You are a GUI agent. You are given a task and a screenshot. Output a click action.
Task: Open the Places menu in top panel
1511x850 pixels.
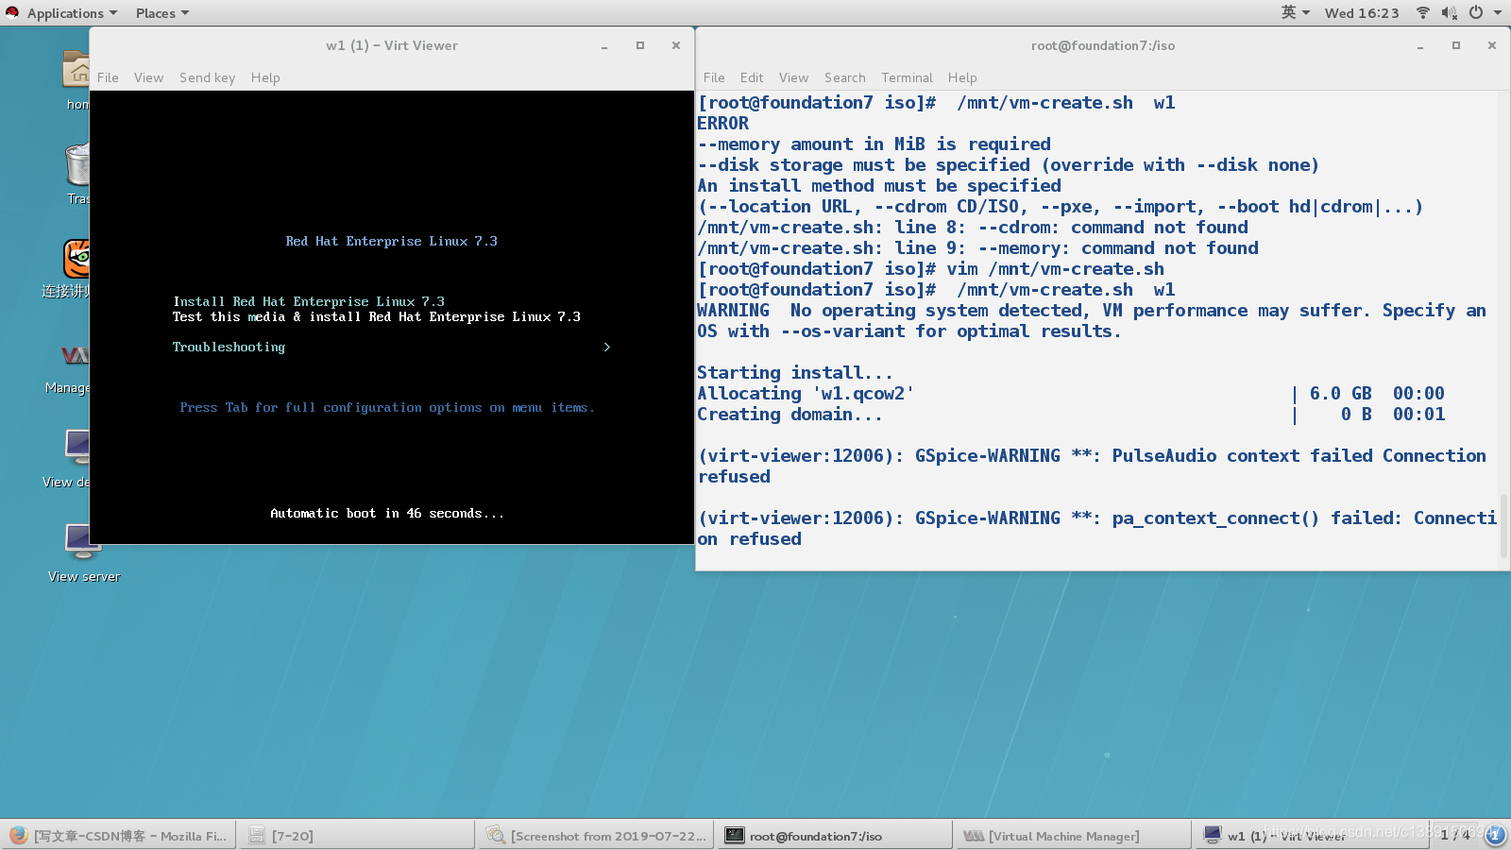[x=161, y=13]
